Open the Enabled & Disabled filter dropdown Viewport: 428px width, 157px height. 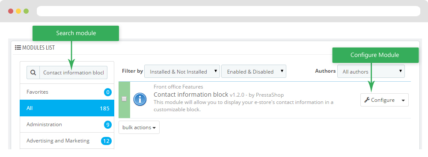click(254, 71)
